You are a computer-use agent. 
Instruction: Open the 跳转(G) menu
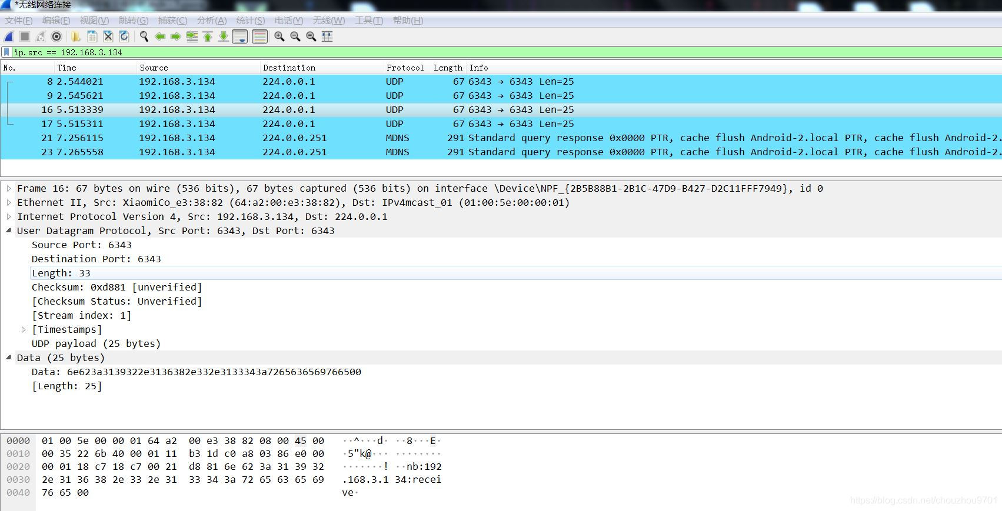click(134, 21)
